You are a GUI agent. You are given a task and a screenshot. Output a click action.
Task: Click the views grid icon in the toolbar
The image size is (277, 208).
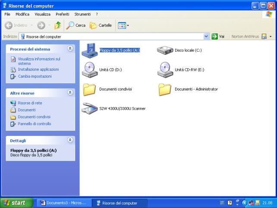coord(122,25)
